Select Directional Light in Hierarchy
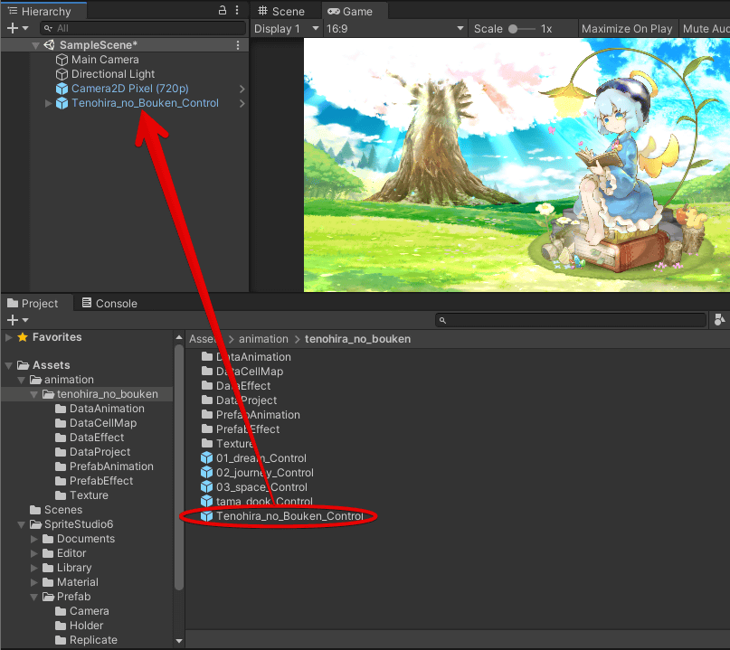730x650 pixels. point(113,74)
